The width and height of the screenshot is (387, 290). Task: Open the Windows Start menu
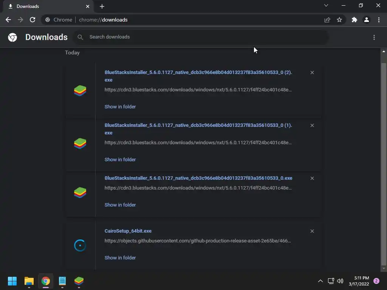tap(12, 281)
